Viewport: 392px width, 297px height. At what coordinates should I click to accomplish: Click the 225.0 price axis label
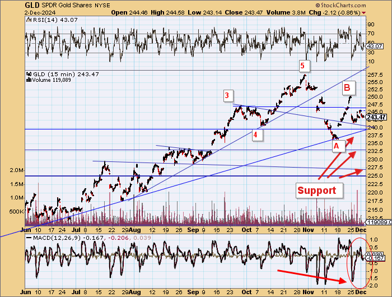pos(376,175)
